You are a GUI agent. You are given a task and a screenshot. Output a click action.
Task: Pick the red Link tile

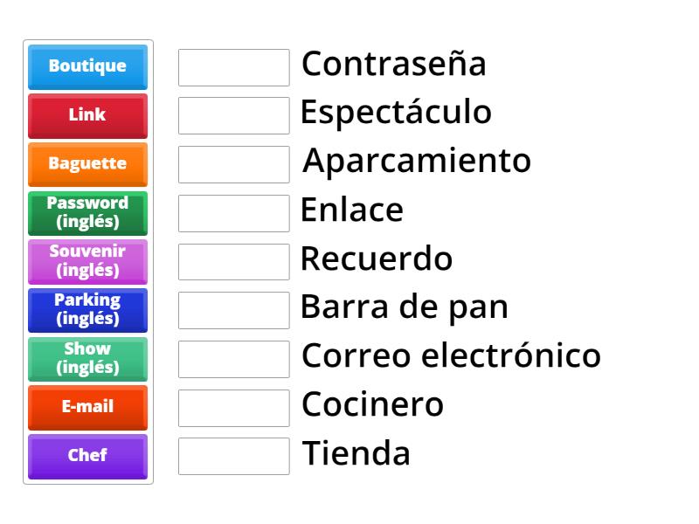pos(87,115)
